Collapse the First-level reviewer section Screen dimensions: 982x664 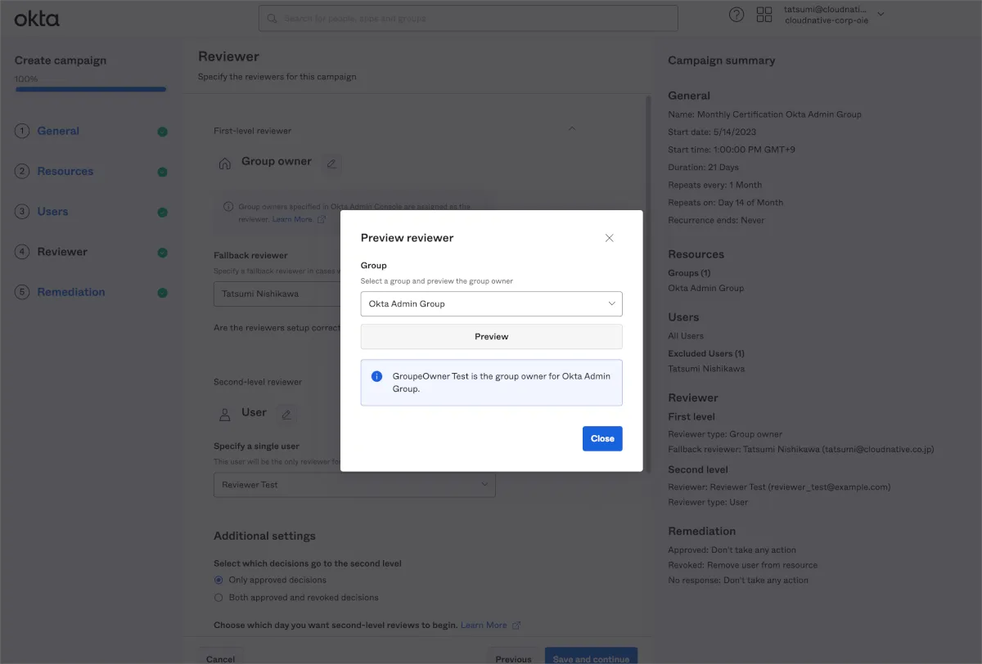(x=572, y=128)
